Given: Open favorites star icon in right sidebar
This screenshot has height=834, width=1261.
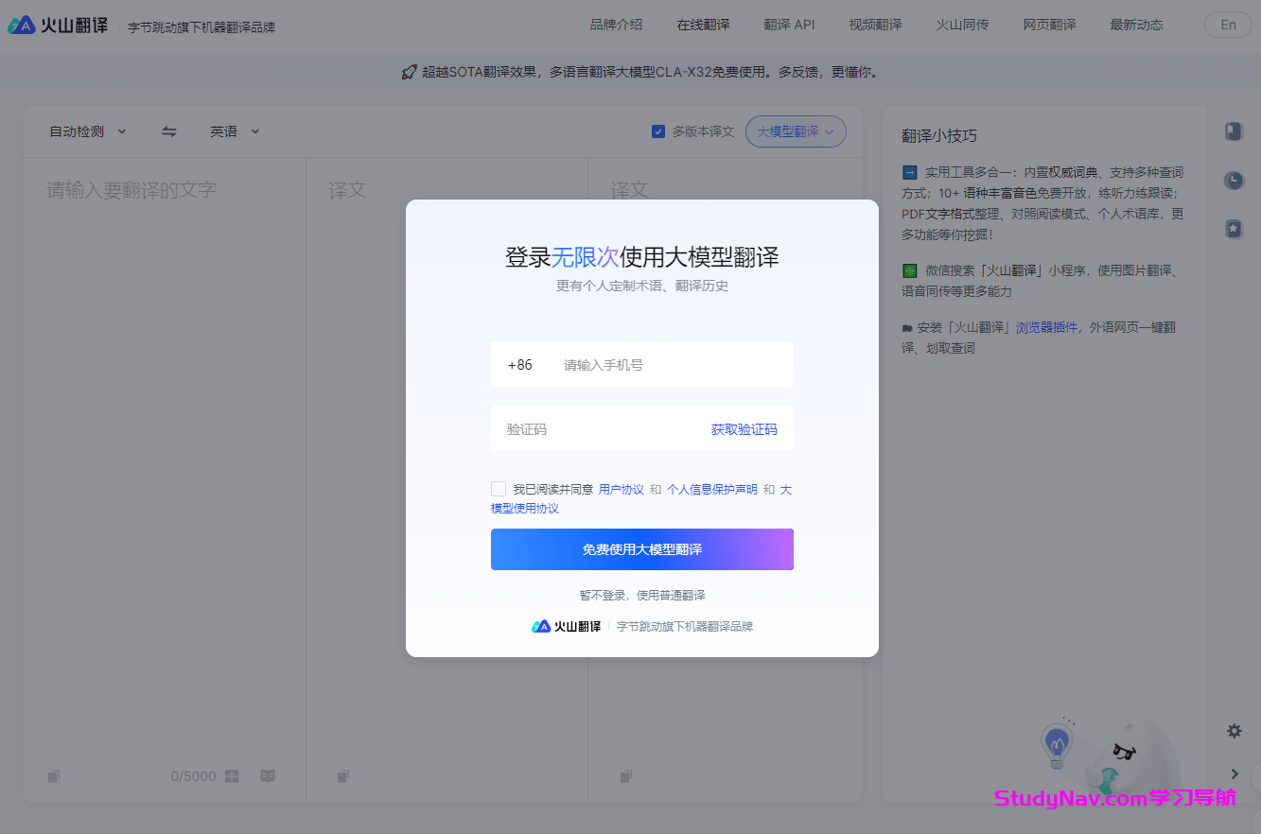Looking at the screenshot, I should [1233, 229].
